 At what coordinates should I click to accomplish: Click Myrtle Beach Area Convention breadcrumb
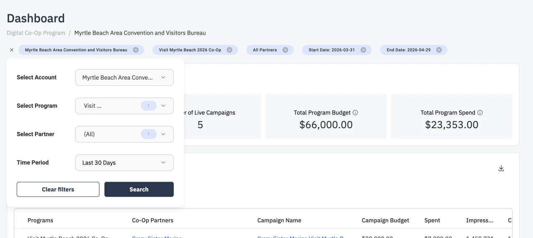point(140,33)
